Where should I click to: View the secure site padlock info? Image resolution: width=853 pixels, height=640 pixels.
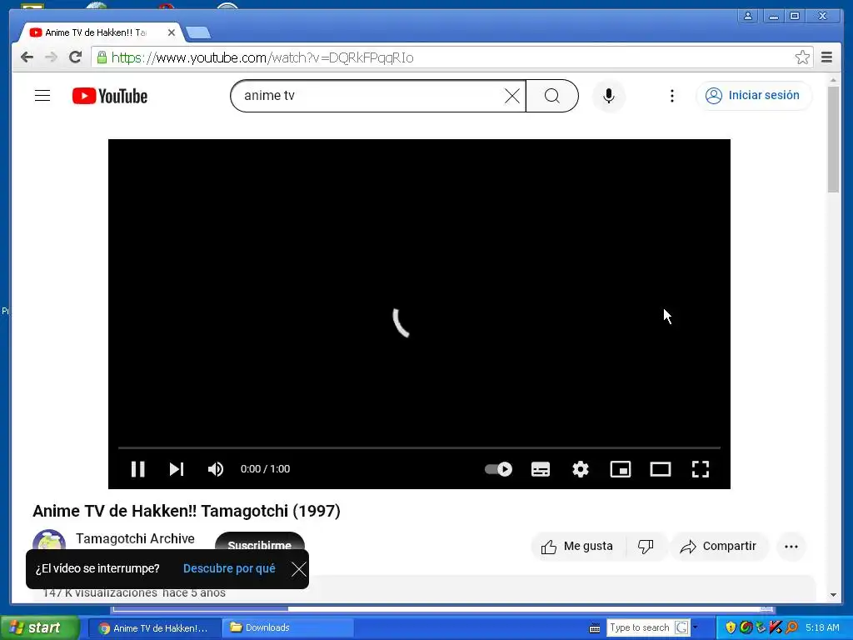point(101,57)
